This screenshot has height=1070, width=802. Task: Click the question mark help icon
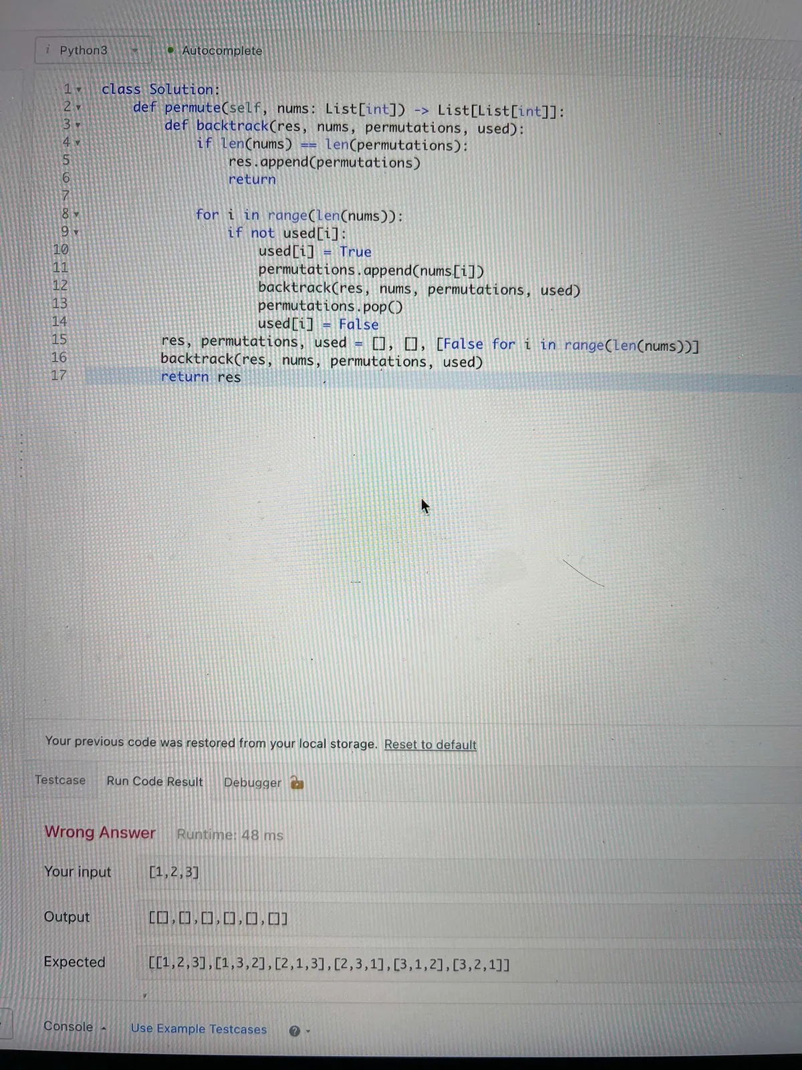(295, 1031)
